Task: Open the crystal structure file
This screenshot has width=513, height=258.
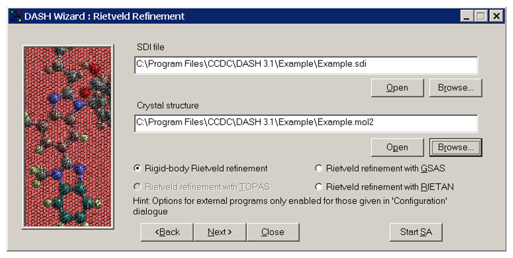Action: coord(397,147)
